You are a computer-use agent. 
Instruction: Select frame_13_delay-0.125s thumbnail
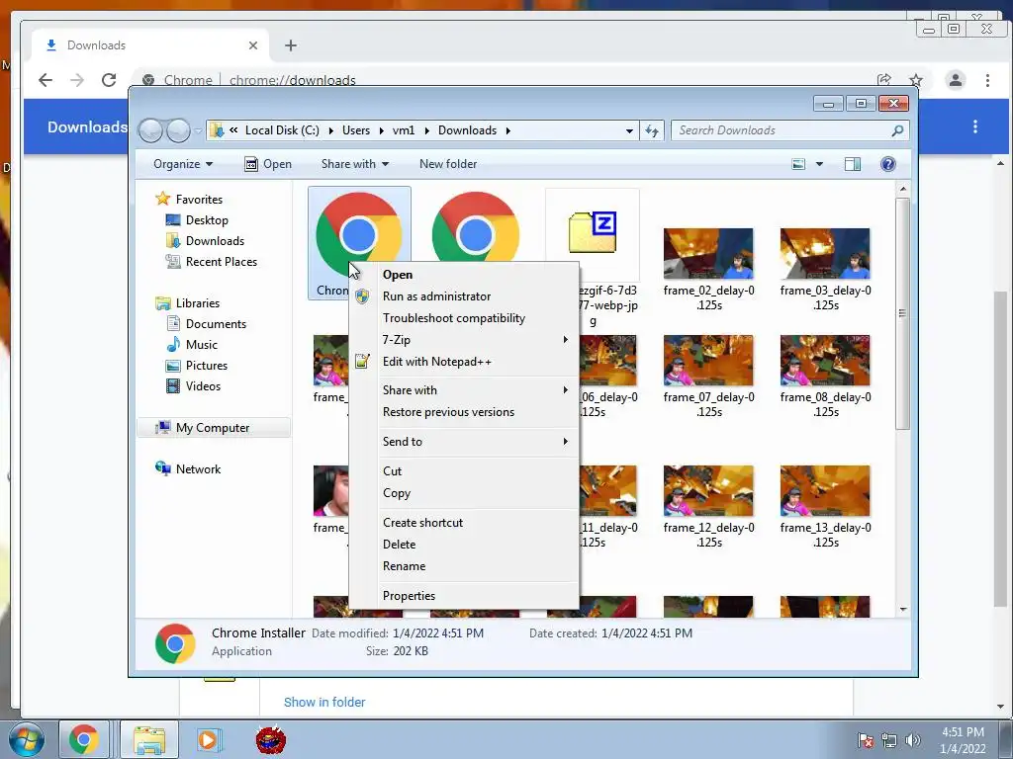pos(825,490)
